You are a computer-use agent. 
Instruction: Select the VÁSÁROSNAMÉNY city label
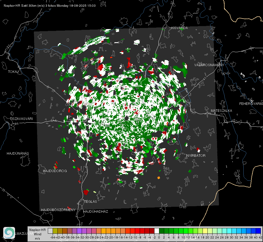point(209,65)
